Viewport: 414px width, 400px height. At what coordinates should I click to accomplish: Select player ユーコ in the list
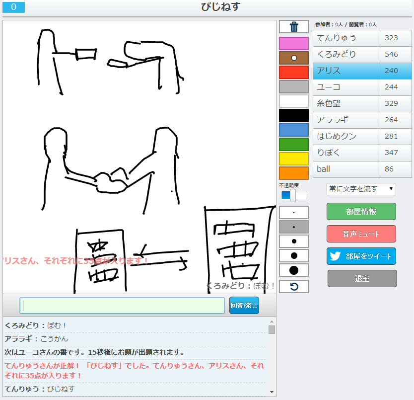(362, 87)
